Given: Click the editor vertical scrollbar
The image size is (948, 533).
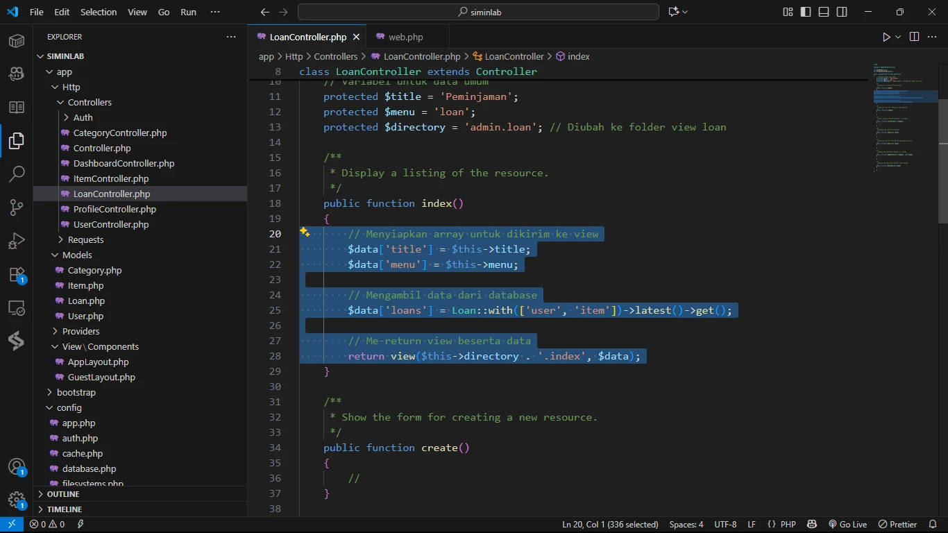Looking at the screenshot, I should coord(942,160).
